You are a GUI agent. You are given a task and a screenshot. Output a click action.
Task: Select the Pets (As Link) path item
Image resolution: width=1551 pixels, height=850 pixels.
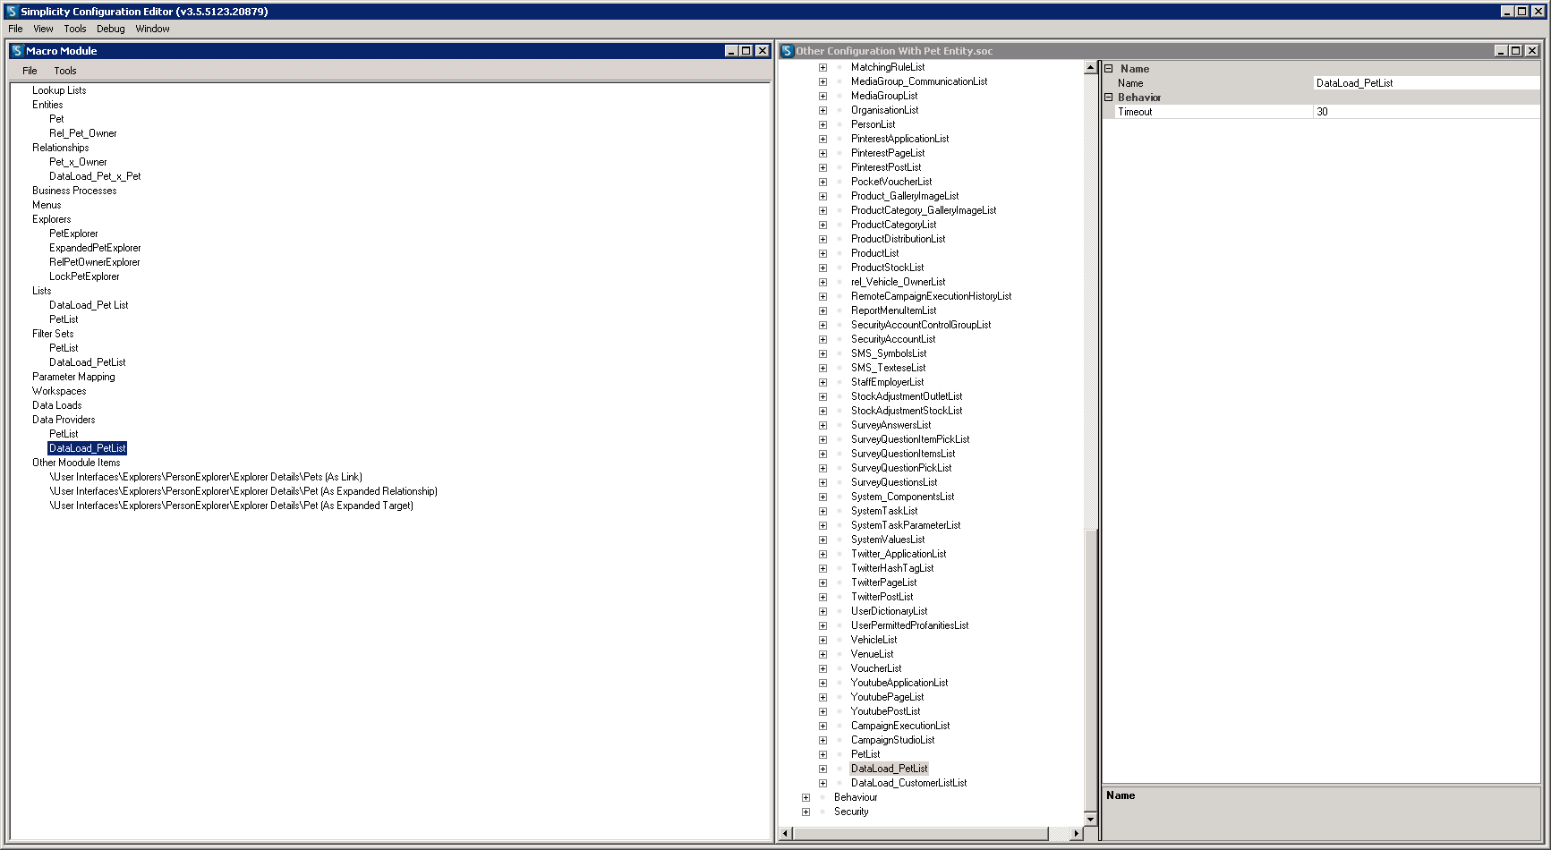point(206,477)
